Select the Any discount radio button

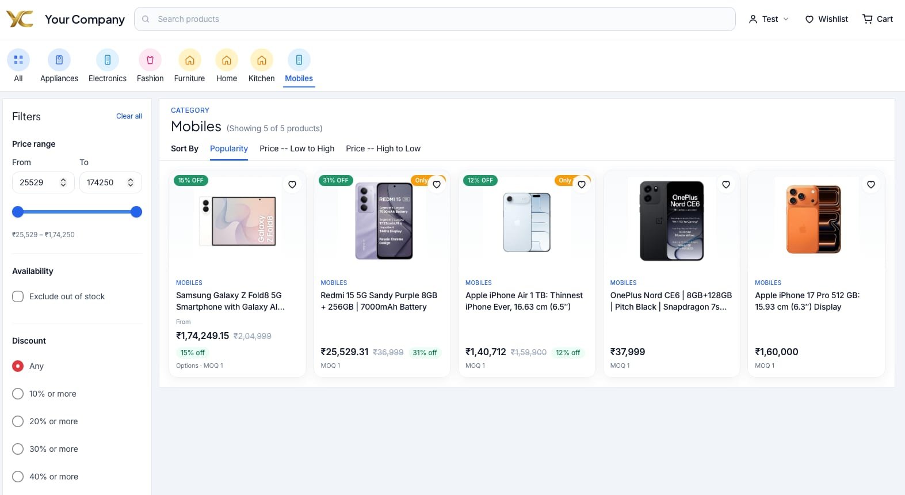point(18,366)
